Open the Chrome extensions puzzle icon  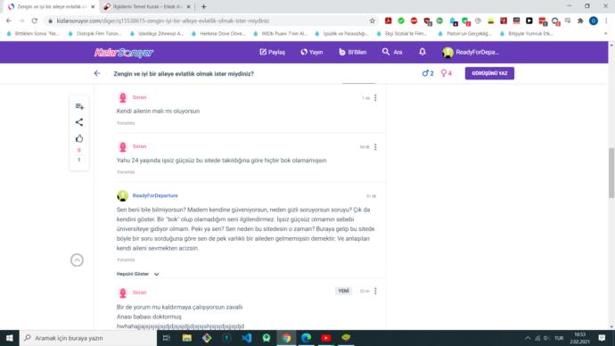pos(580,21)
